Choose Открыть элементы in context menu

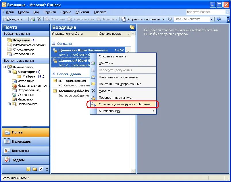pos(123,56)
